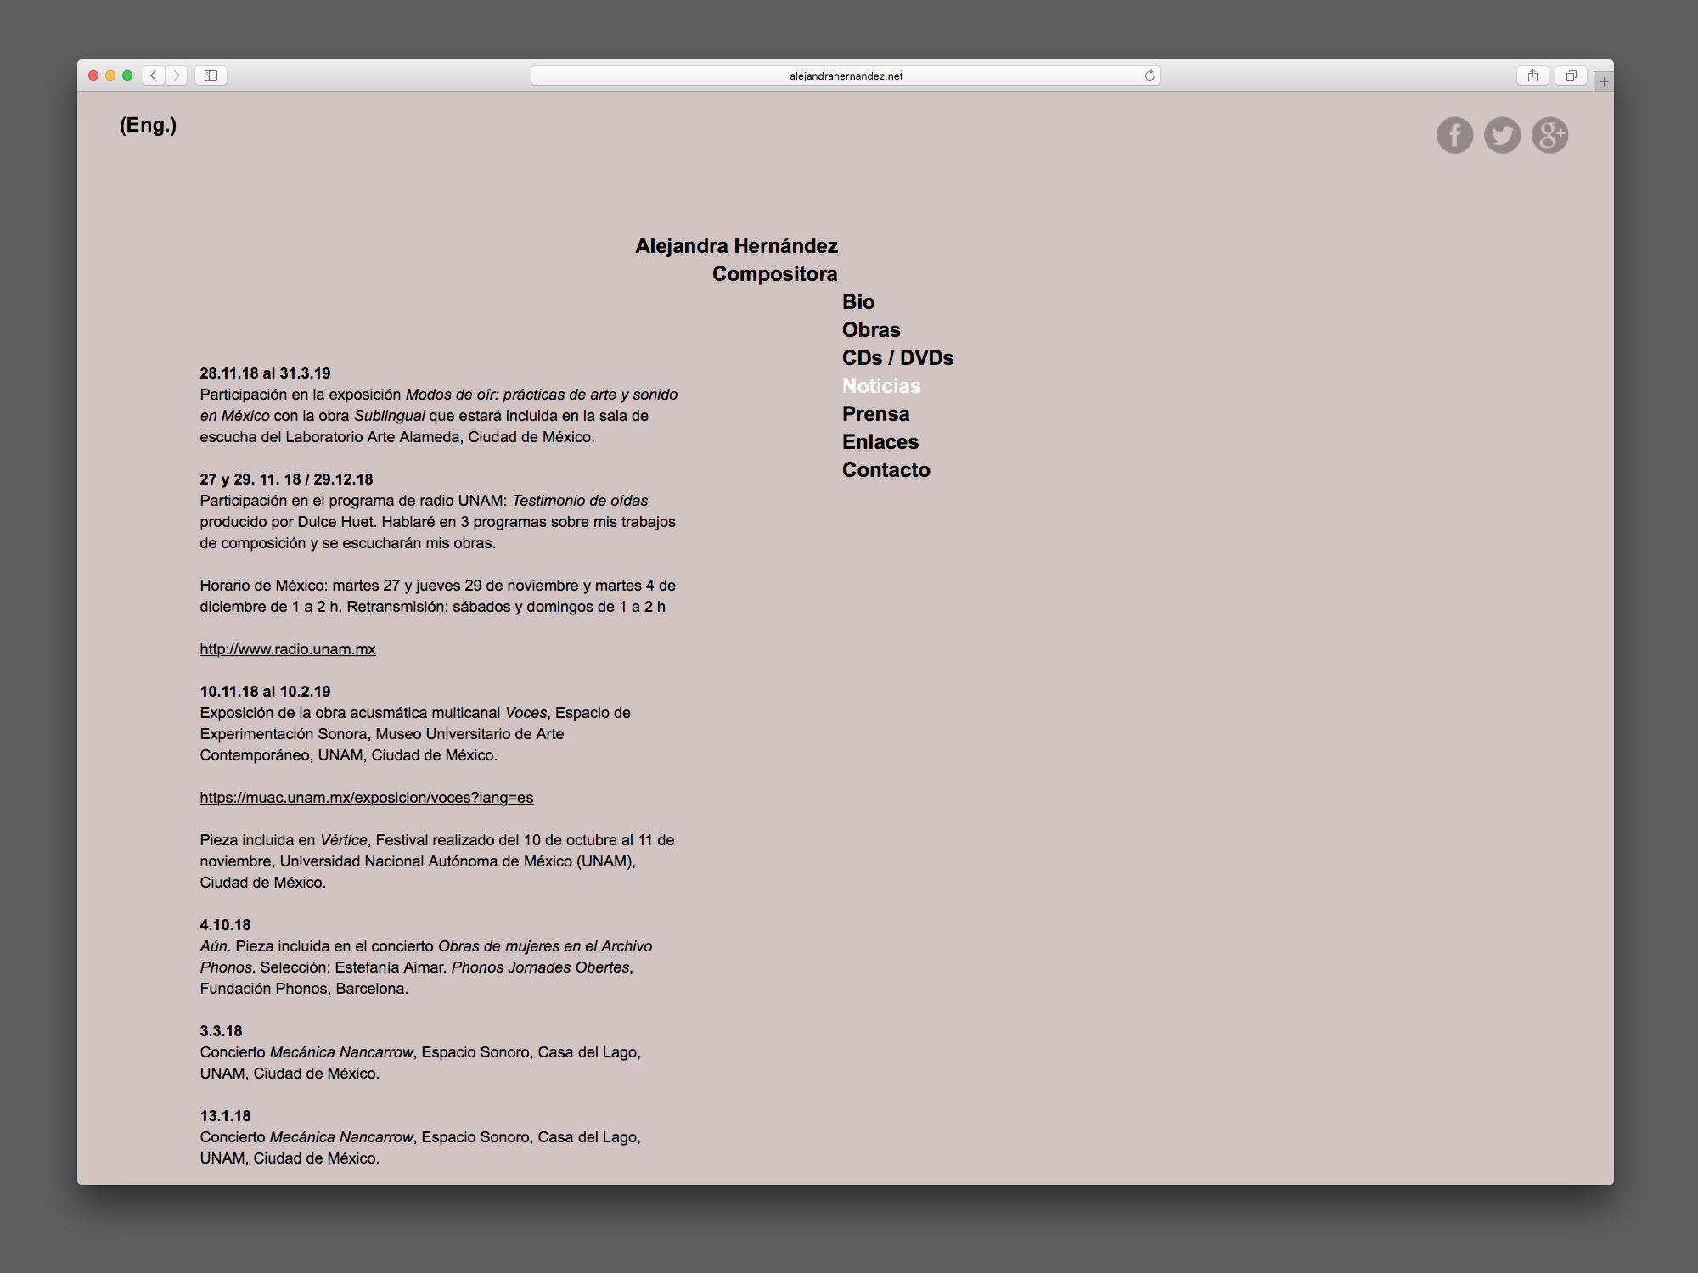Viewport: 1698px width, 1273px height.
Task: Open the Facebook social icon
Action: tap(1454, 135)
